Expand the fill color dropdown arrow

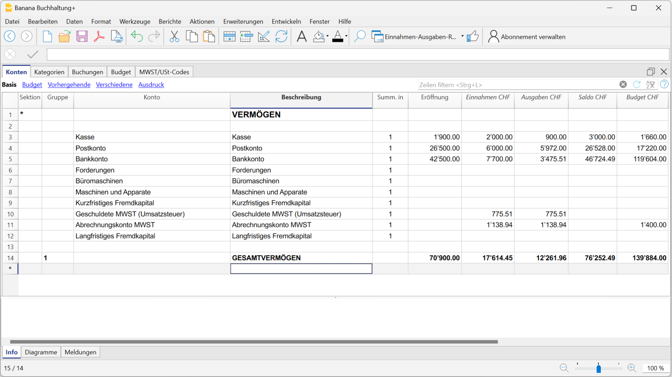pos(327,36)
